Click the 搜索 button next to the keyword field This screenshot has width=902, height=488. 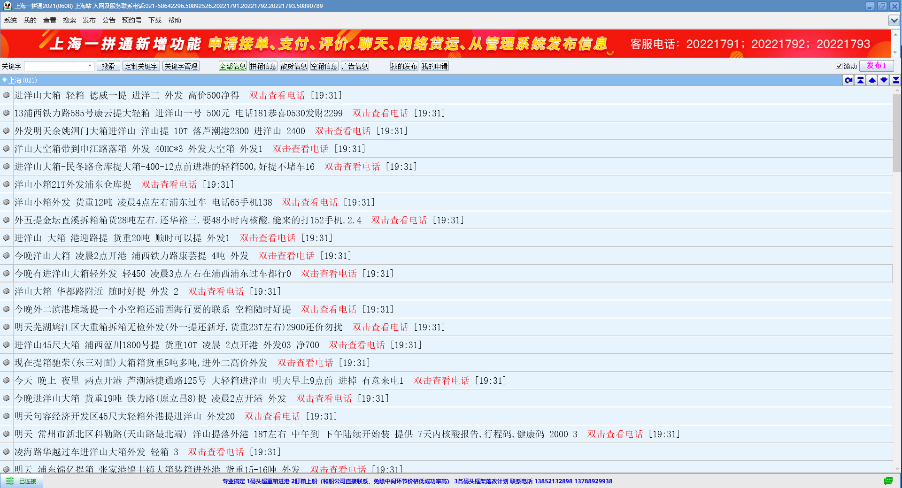coord(108,66)
